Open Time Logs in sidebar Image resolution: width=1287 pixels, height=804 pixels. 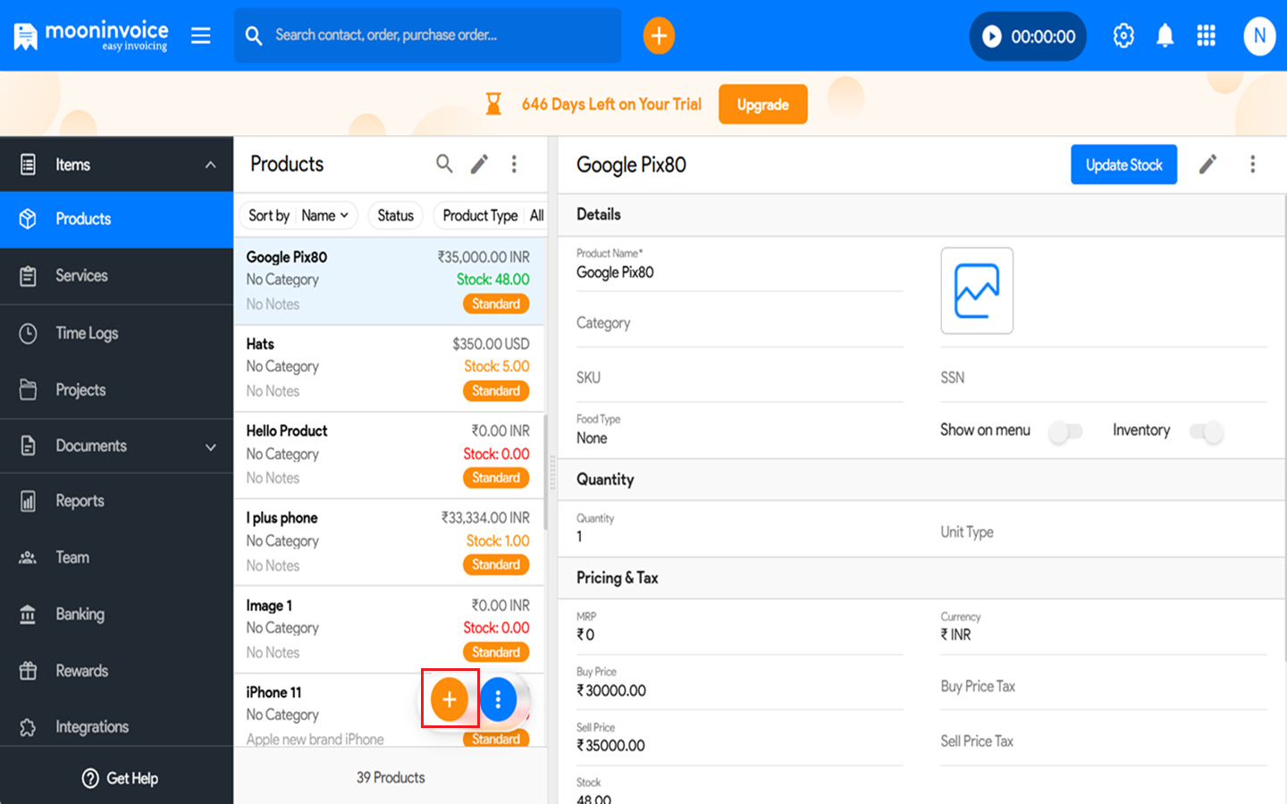pyautogui.click(x=116, y=333)
